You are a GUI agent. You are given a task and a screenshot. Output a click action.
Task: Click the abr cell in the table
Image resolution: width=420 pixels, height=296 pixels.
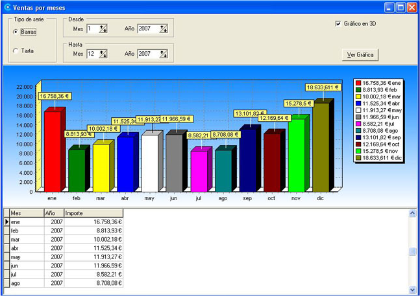pyautogui.click(x=27, y=249)
